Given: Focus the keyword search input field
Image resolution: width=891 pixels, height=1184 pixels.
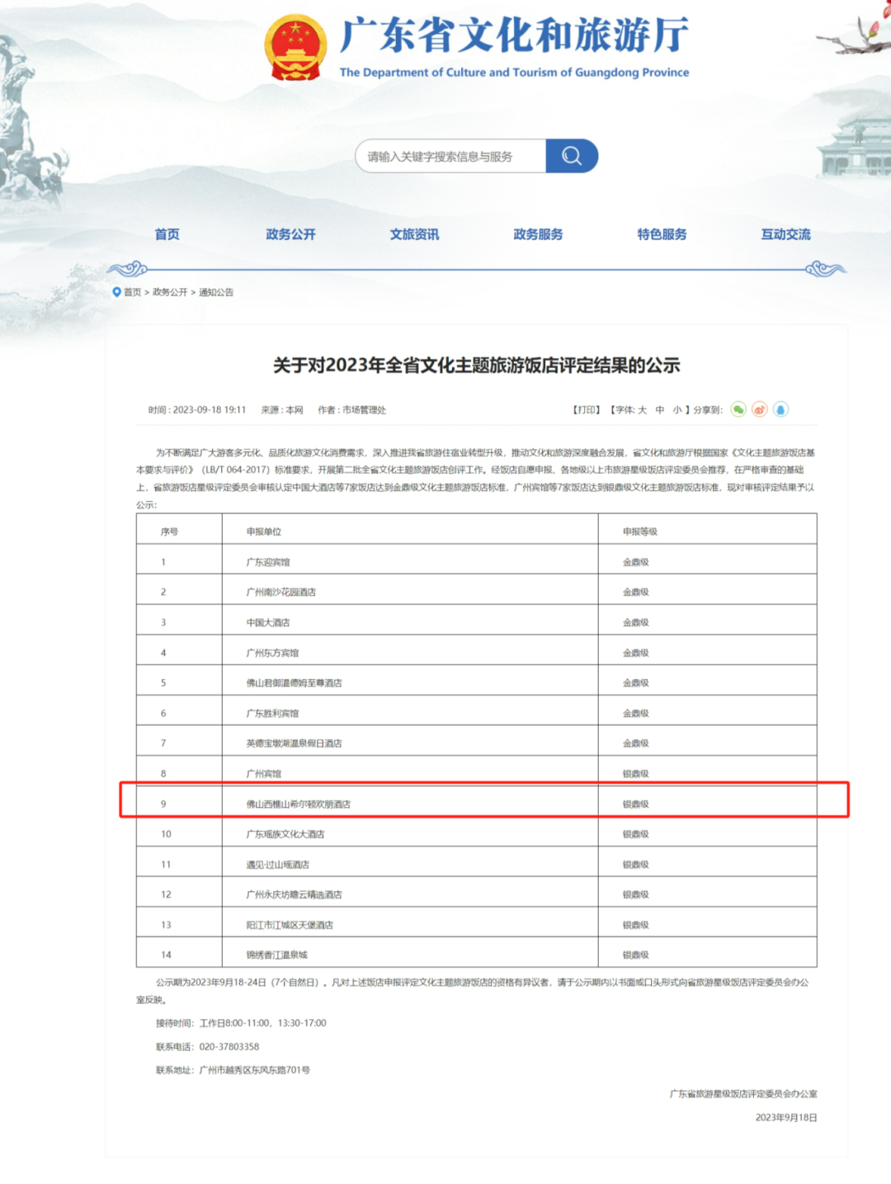Looking at the screenshot, I should [x=451, y=156].
